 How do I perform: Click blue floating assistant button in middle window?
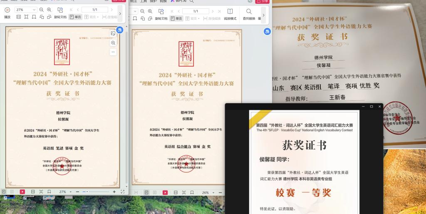(x=267, y=32)
